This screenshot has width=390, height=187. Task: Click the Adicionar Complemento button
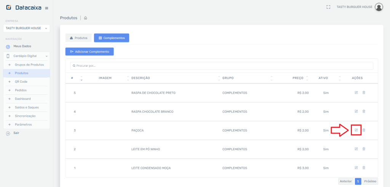point(90,52)
